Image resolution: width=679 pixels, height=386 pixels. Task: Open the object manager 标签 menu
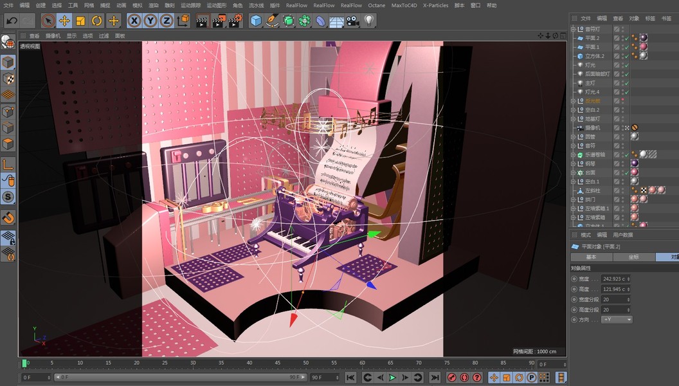coord(650,18)
